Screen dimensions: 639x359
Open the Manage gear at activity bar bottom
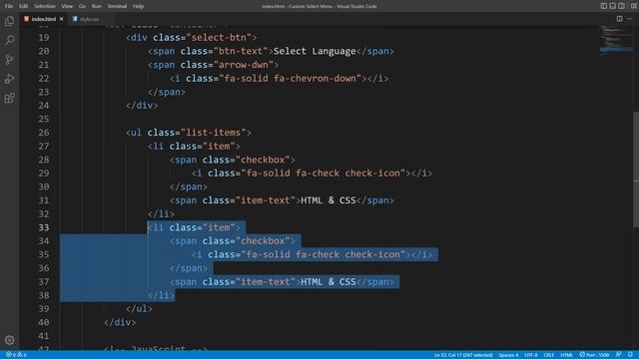pos(9,340)
